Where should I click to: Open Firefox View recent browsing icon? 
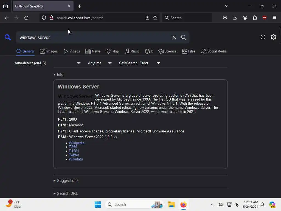5,6
